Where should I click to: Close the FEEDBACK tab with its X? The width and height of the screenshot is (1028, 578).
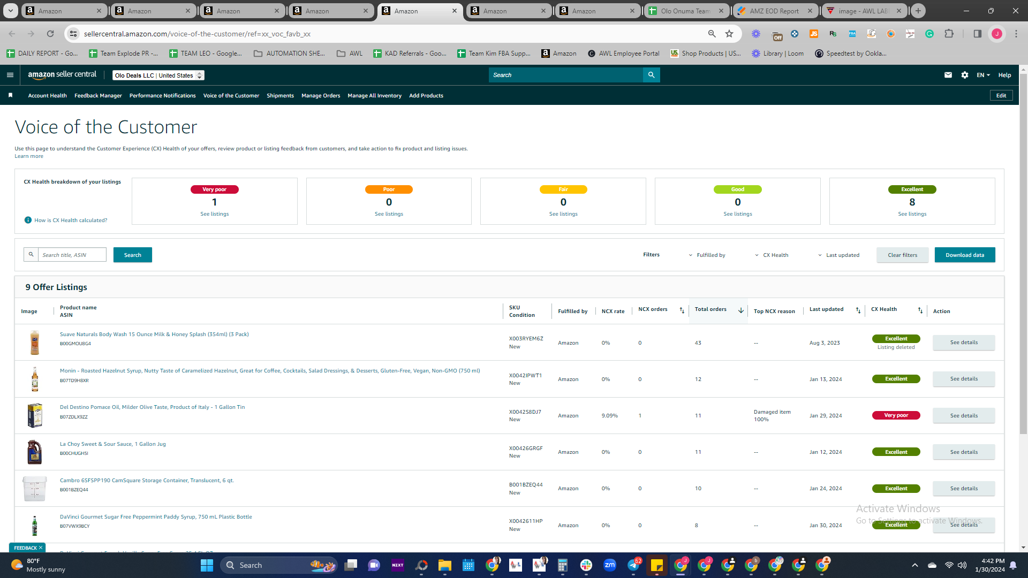(x=41, y=547)
